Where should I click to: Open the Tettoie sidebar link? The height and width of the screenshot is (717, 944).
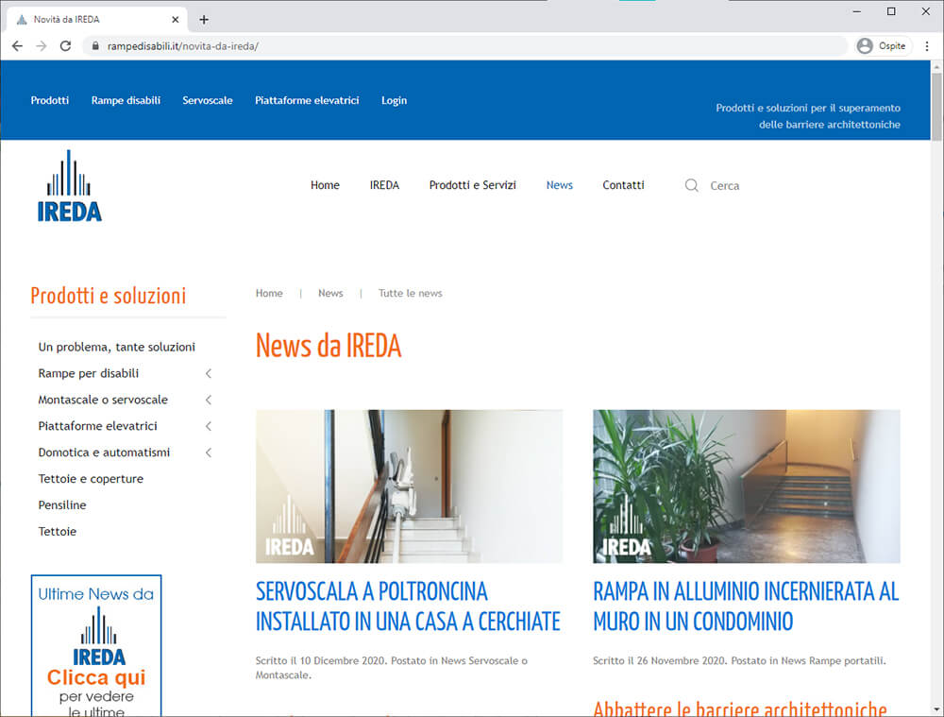coord(58,532)
